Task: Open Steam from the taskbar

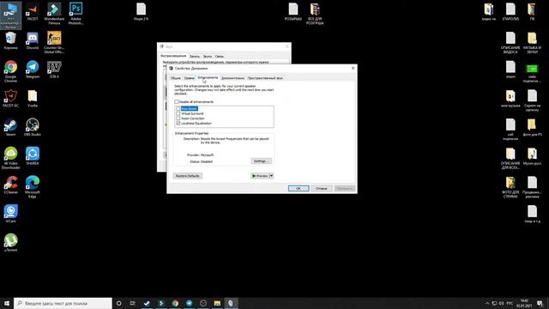Action: pyautogui.click(x=147, y=303)
